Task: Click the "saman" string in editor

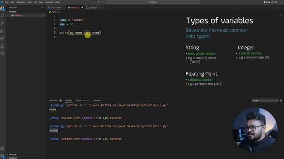Action: pos(78,20)
